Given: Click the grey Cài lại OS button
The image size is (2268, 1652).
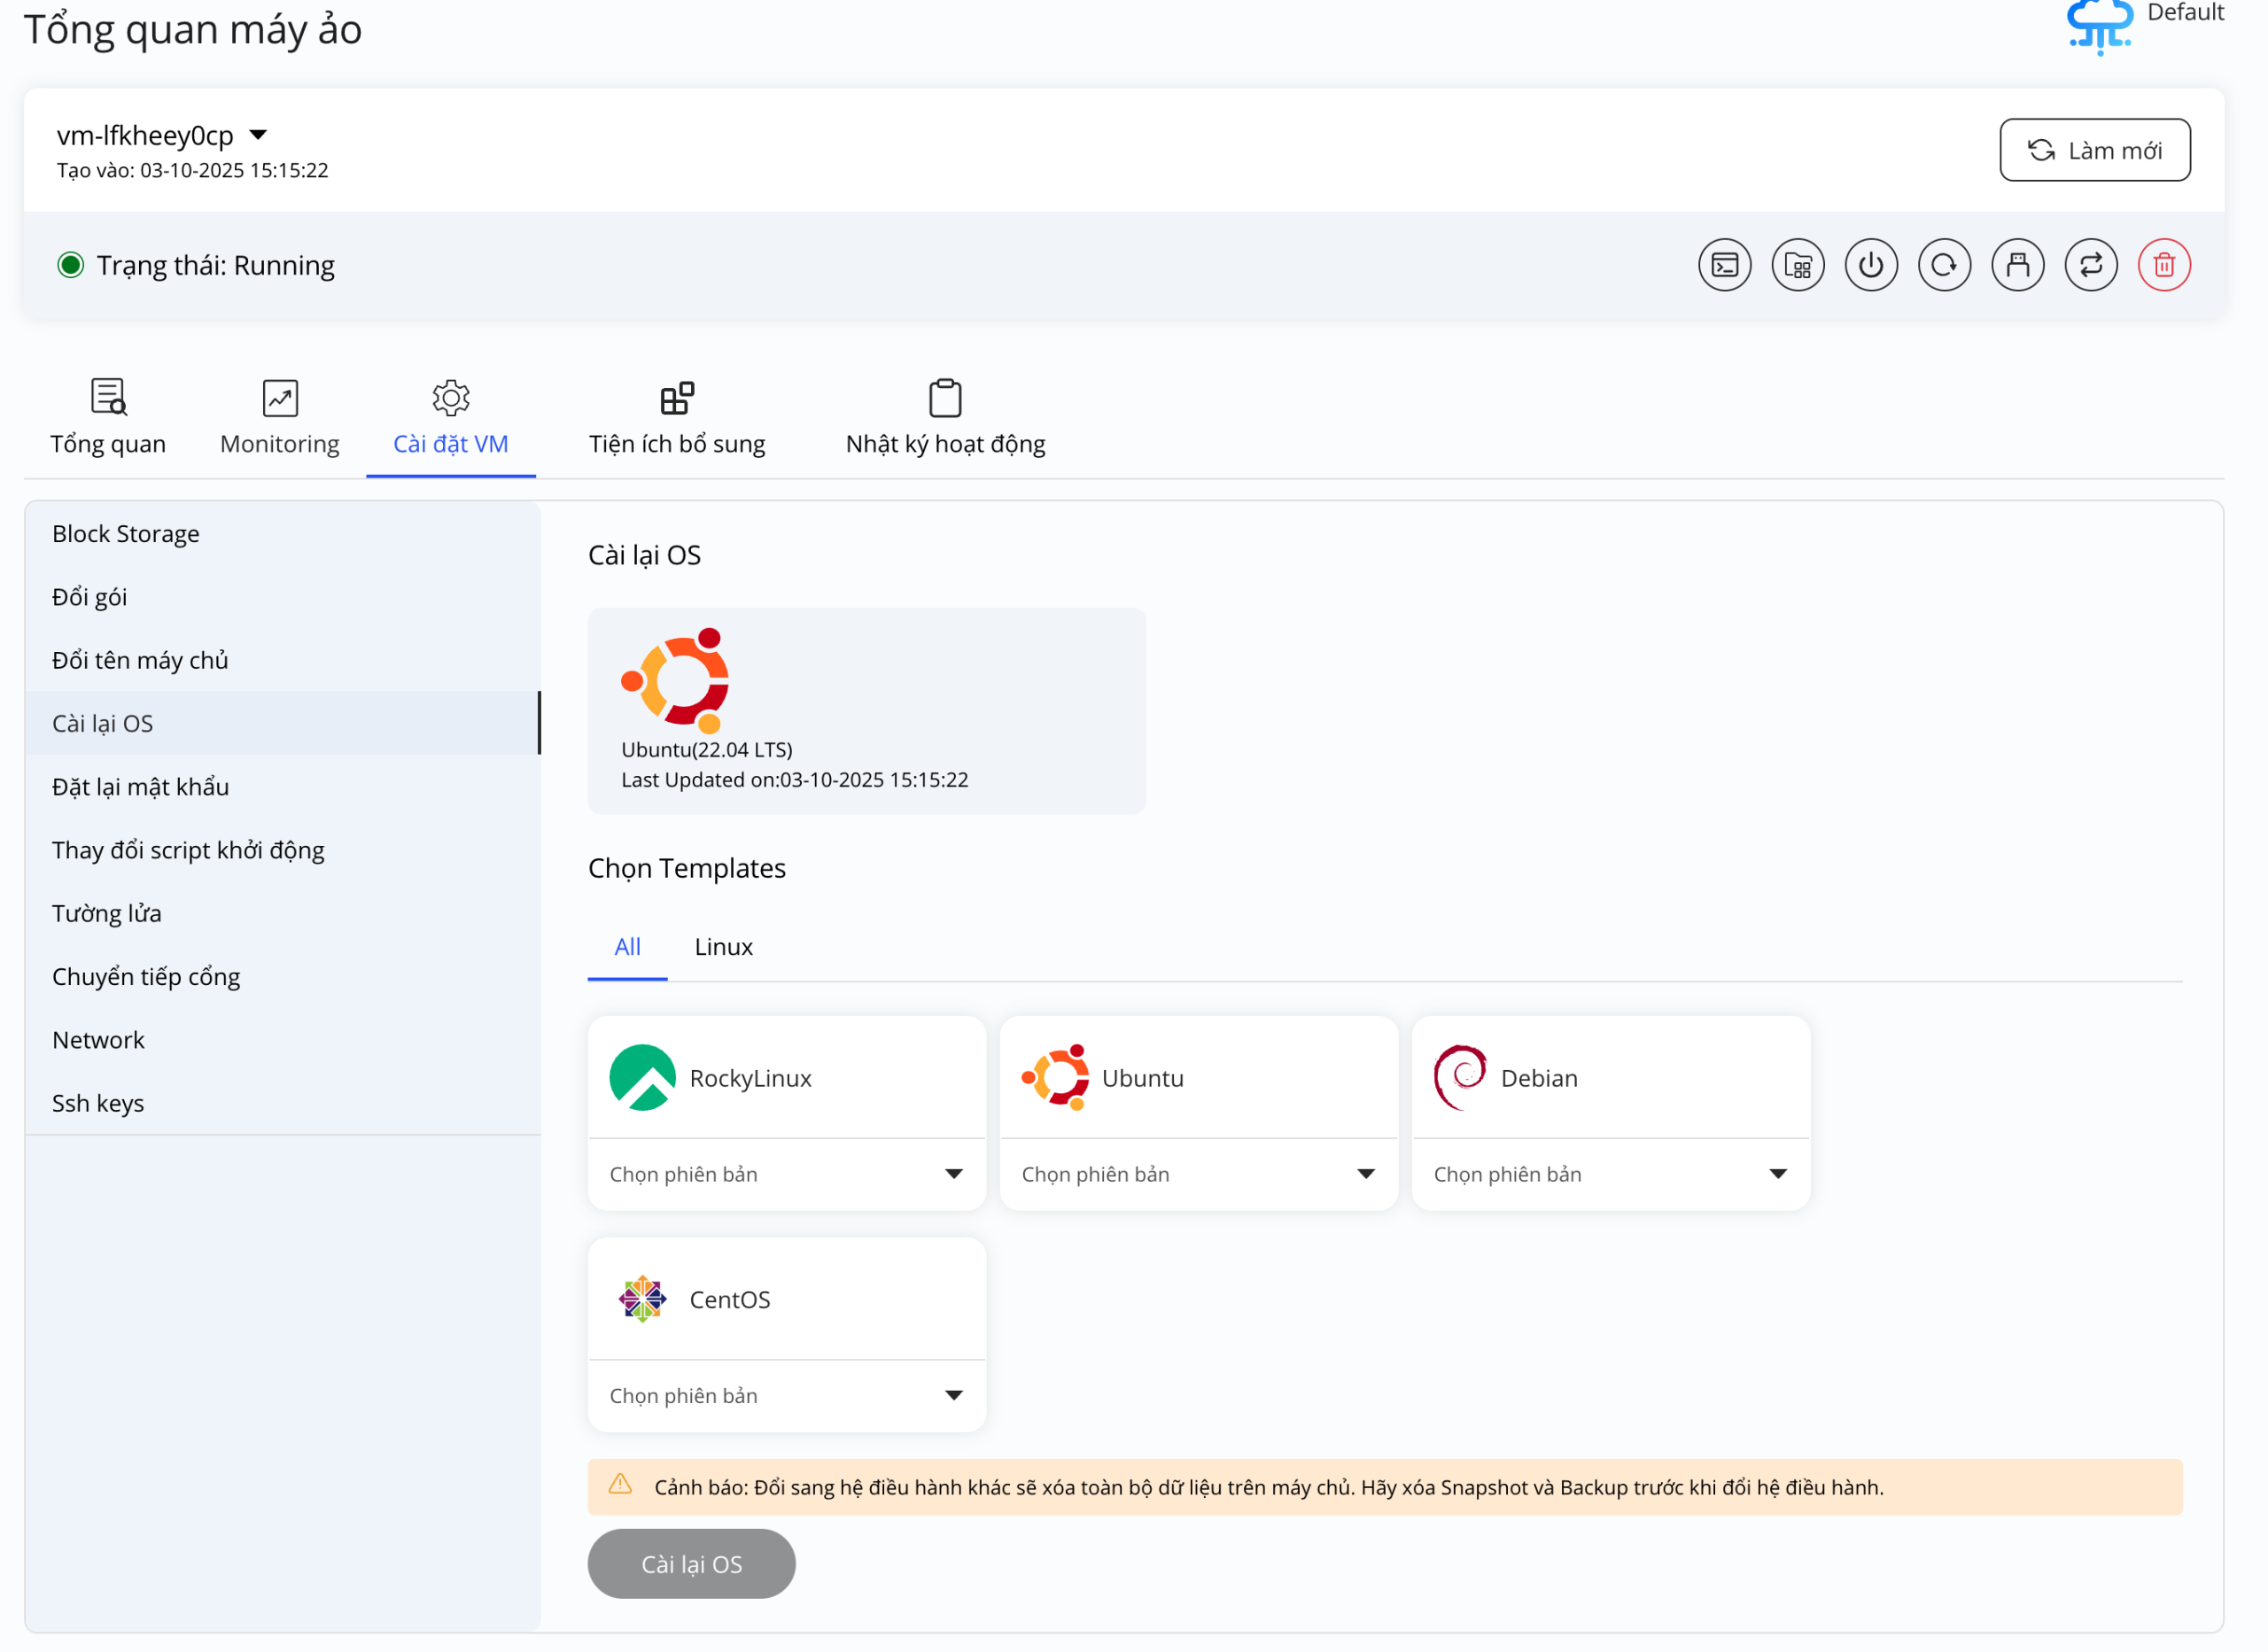Looking at the screenshot, I should pos(691,1564).
